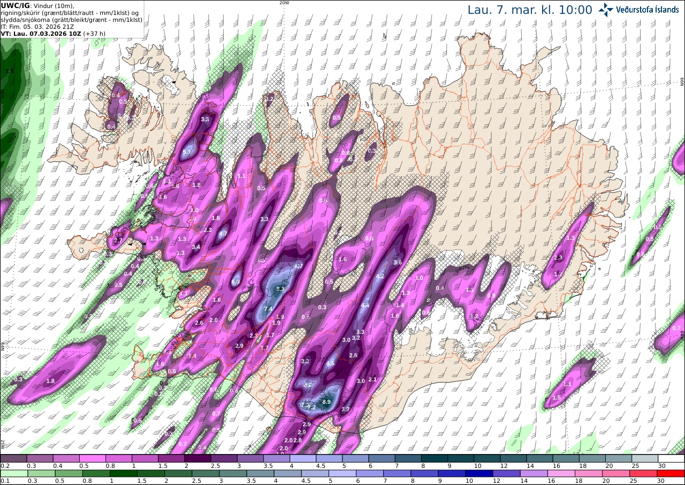Click the 5.1 precipitation value on the map
Viewport: 685px width, 485px height.
click(187, 152)
